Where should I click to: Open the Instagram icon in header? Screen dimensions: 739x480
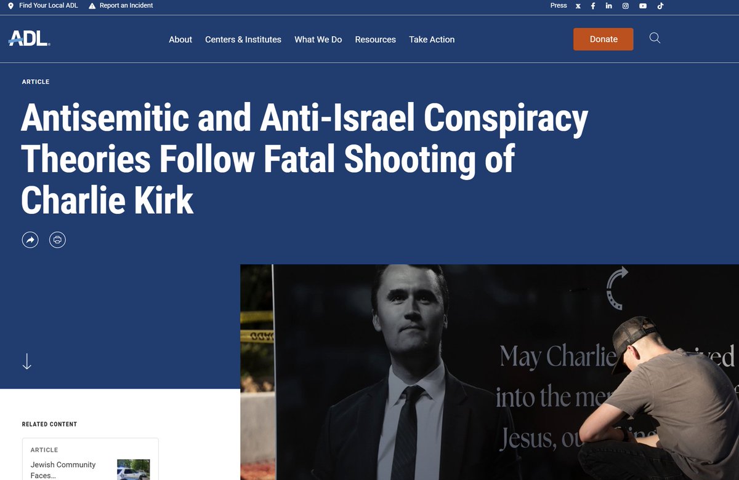click(626, 6)
